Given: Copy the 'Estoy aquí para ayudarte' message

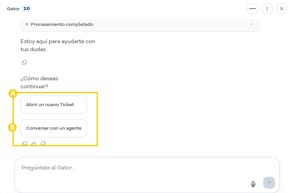Looking at the screenshot, I should [x=24, y=62].
